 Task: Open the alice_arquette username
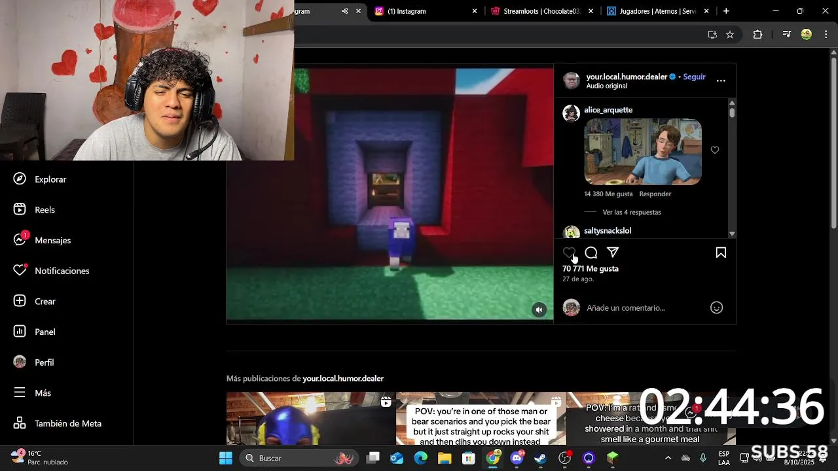[608, 110]
